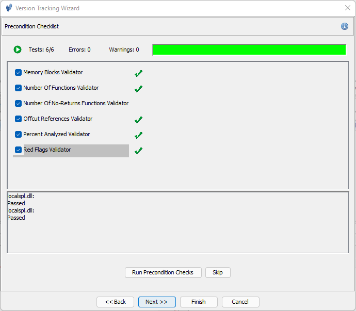This screenshot has height=311, width=356.
Task: Click Red Flags Validator green checkmark
Action: point(138,151)
